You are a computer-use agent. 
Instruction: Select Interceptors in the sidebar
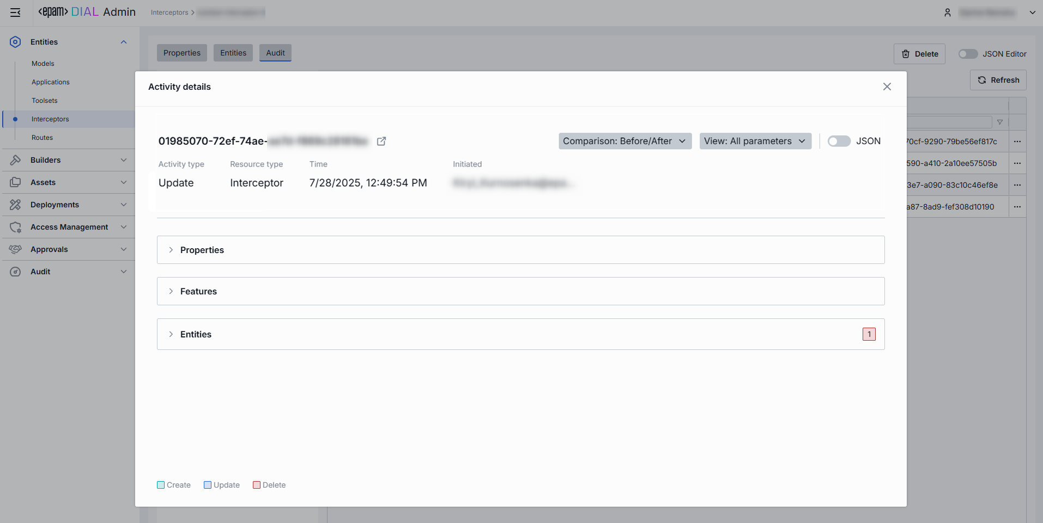pyautogui.click(x=50, y=119)
